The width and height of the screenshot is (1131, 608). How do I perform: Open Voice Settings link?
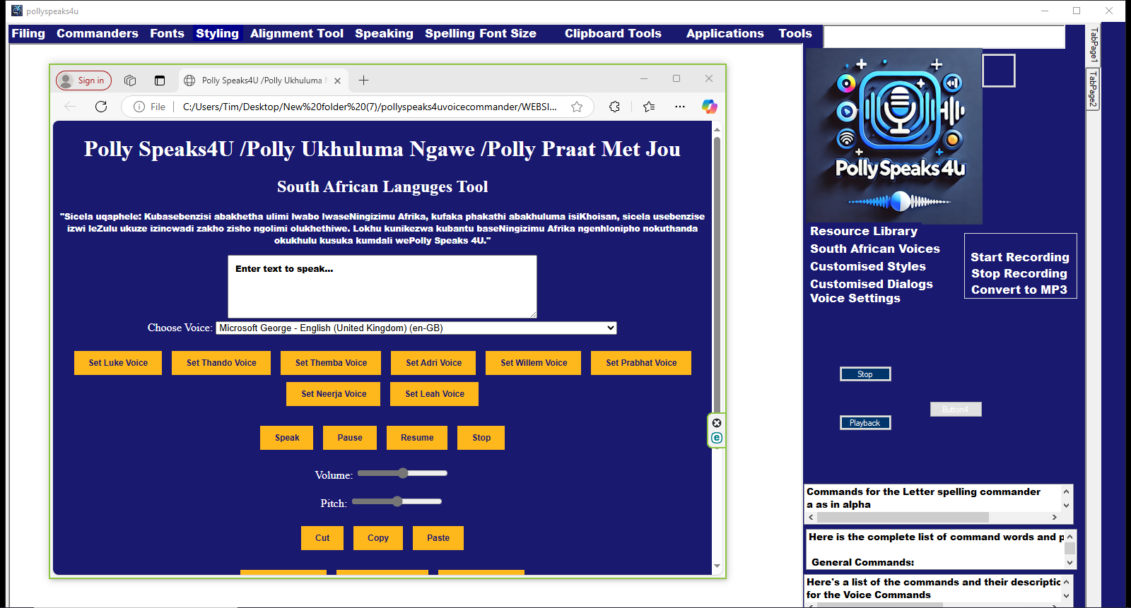[x=855, y=298]
